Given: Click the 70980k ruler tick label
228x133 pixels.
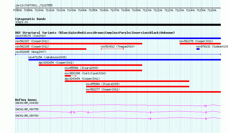Looking at the screenshot, I should (17, 10).
